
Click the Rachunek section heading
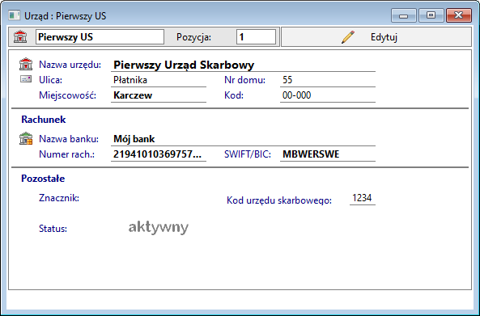click(44, 120)
